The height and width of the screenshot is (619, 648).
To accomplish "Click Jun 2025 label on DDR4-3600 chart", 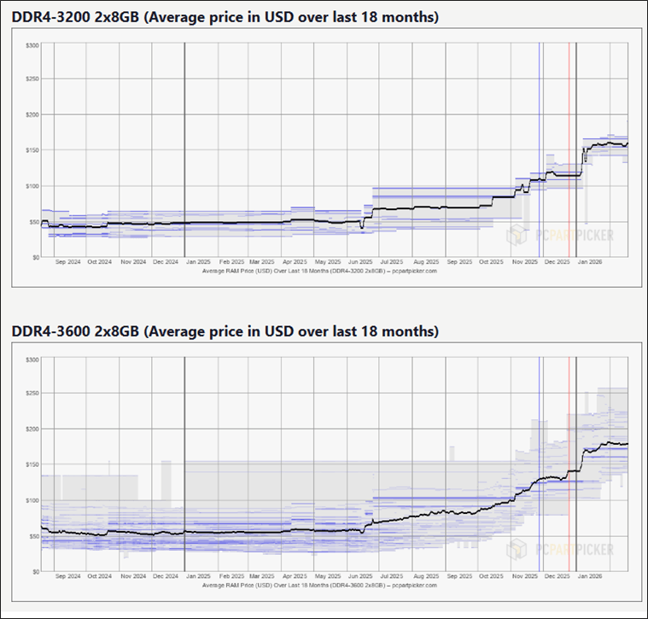I will point(360,576).
